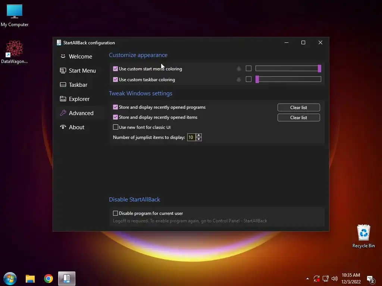Click the Taskbar sidebar icon
This screenshot has height=286, width=382.
pyautogui.click(x=63, y=85)
